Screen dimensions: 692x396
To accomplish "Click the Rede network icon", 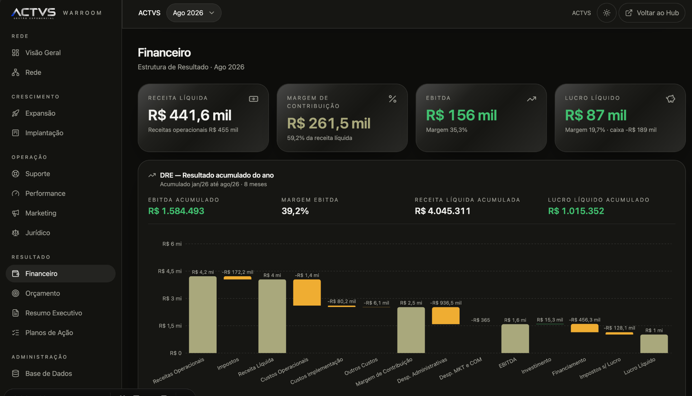I will click(16, 73).
